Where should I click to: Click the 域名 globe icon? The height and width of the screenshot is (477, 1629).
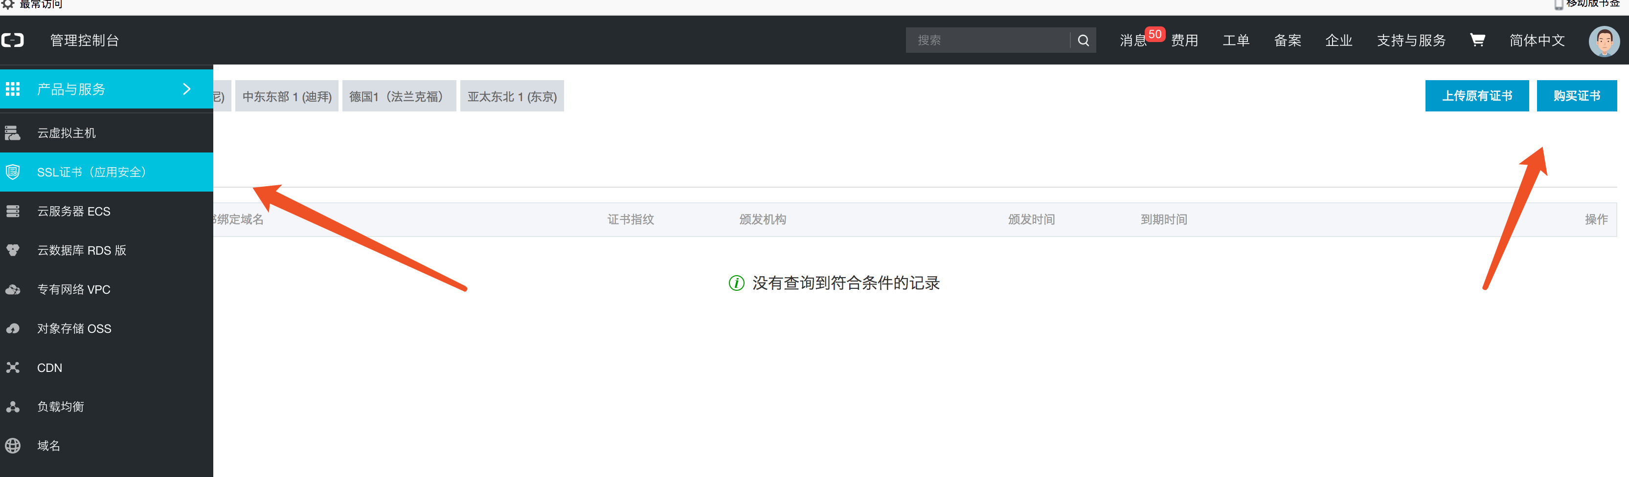[x=13, y=446]
